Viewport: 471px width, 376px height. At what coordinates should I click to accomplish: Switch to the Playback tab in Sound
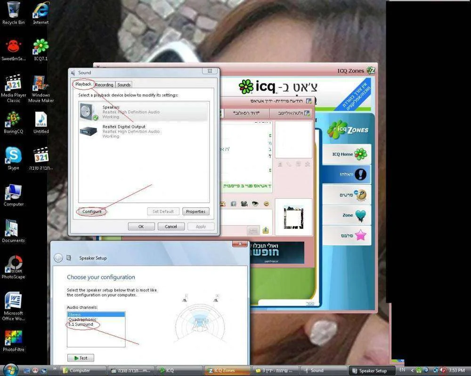pyautogui.click(x=83, y=84)
